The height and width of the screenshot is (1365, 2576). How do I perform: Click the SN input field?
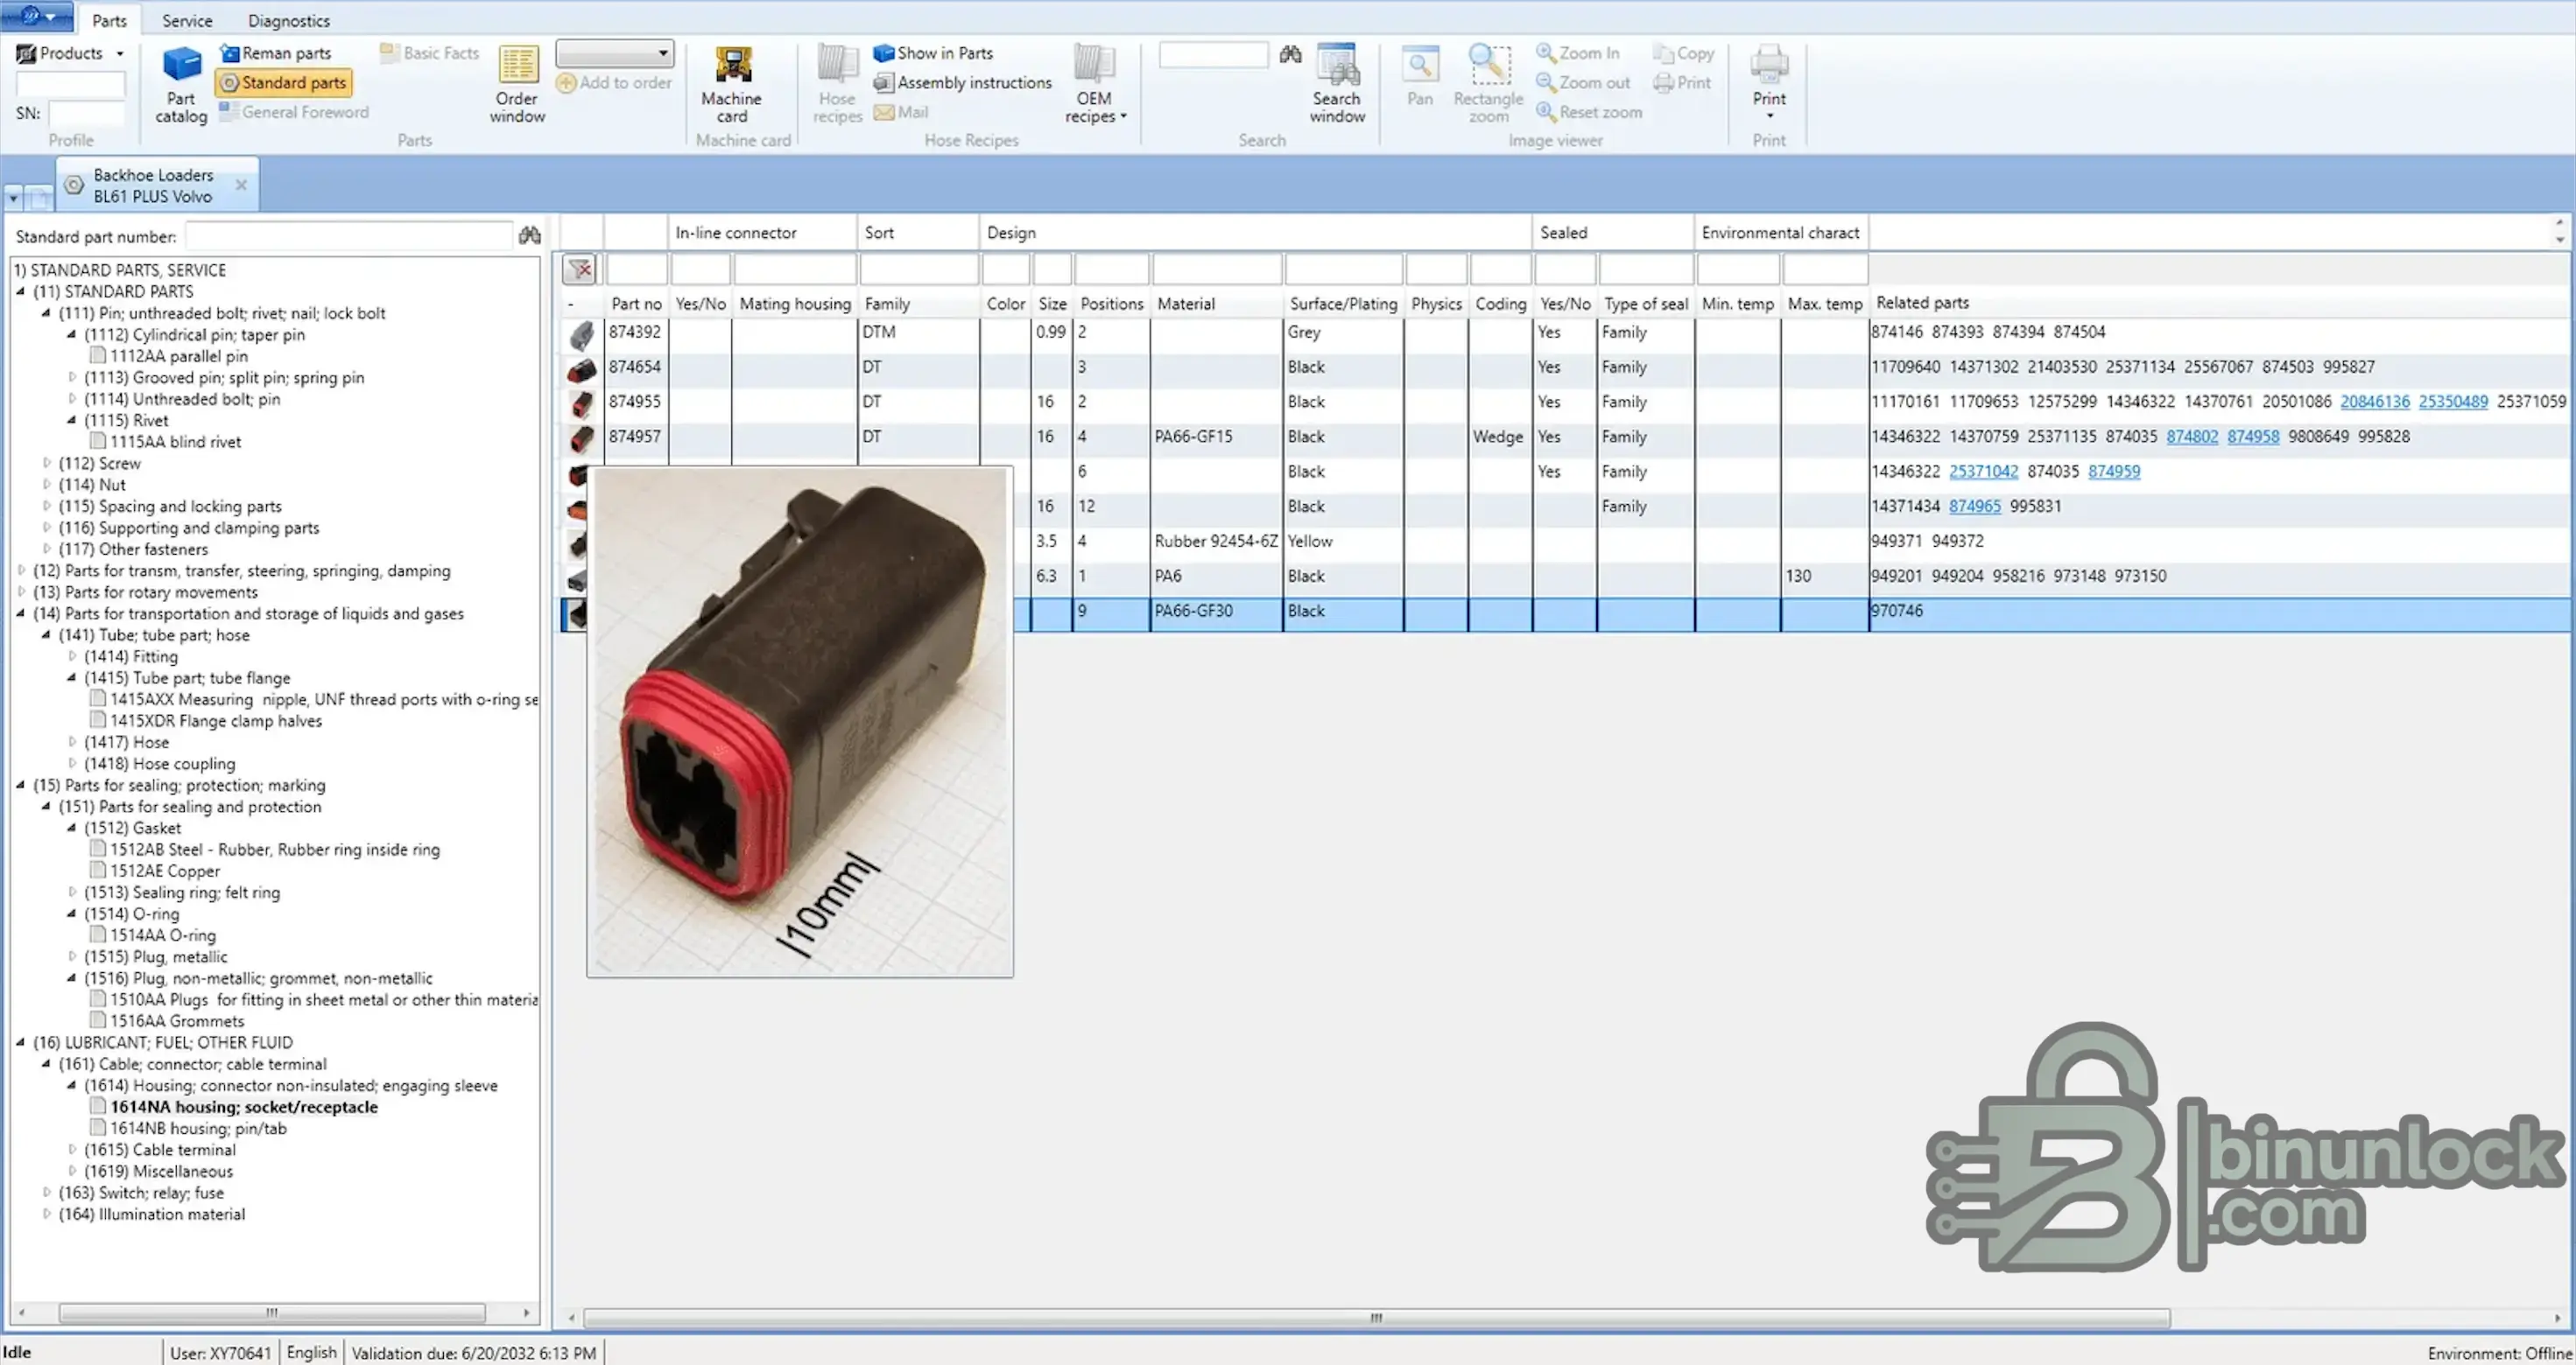coord(87,113)
